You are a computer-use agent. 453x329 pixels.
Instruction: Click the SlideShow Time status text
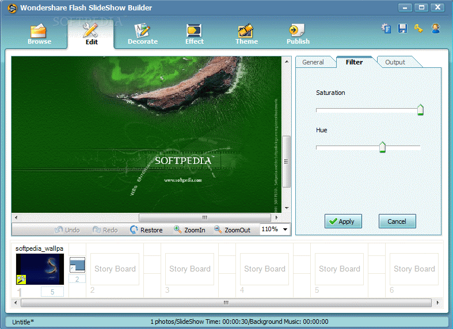[239, 322]
